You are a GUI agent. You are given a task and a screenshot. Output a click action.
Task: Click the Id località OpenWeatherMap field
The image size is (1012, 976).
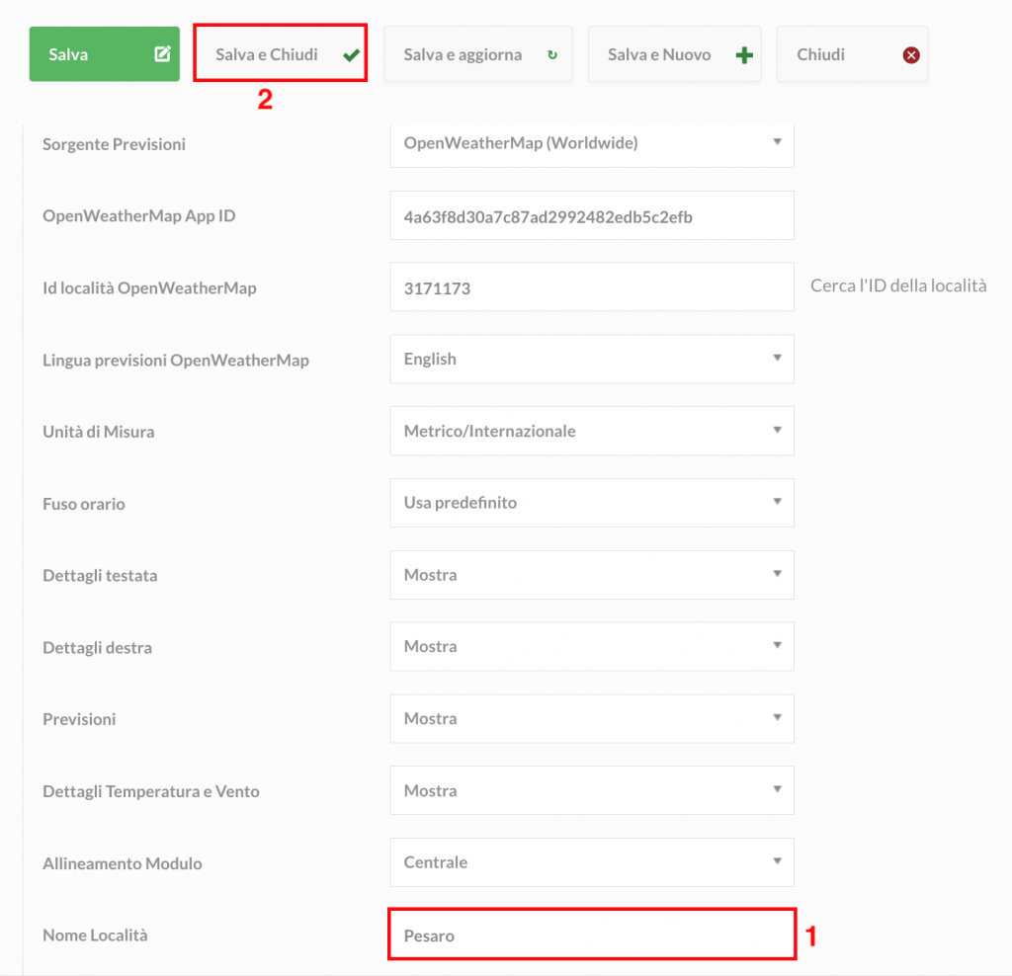(592, 287)
